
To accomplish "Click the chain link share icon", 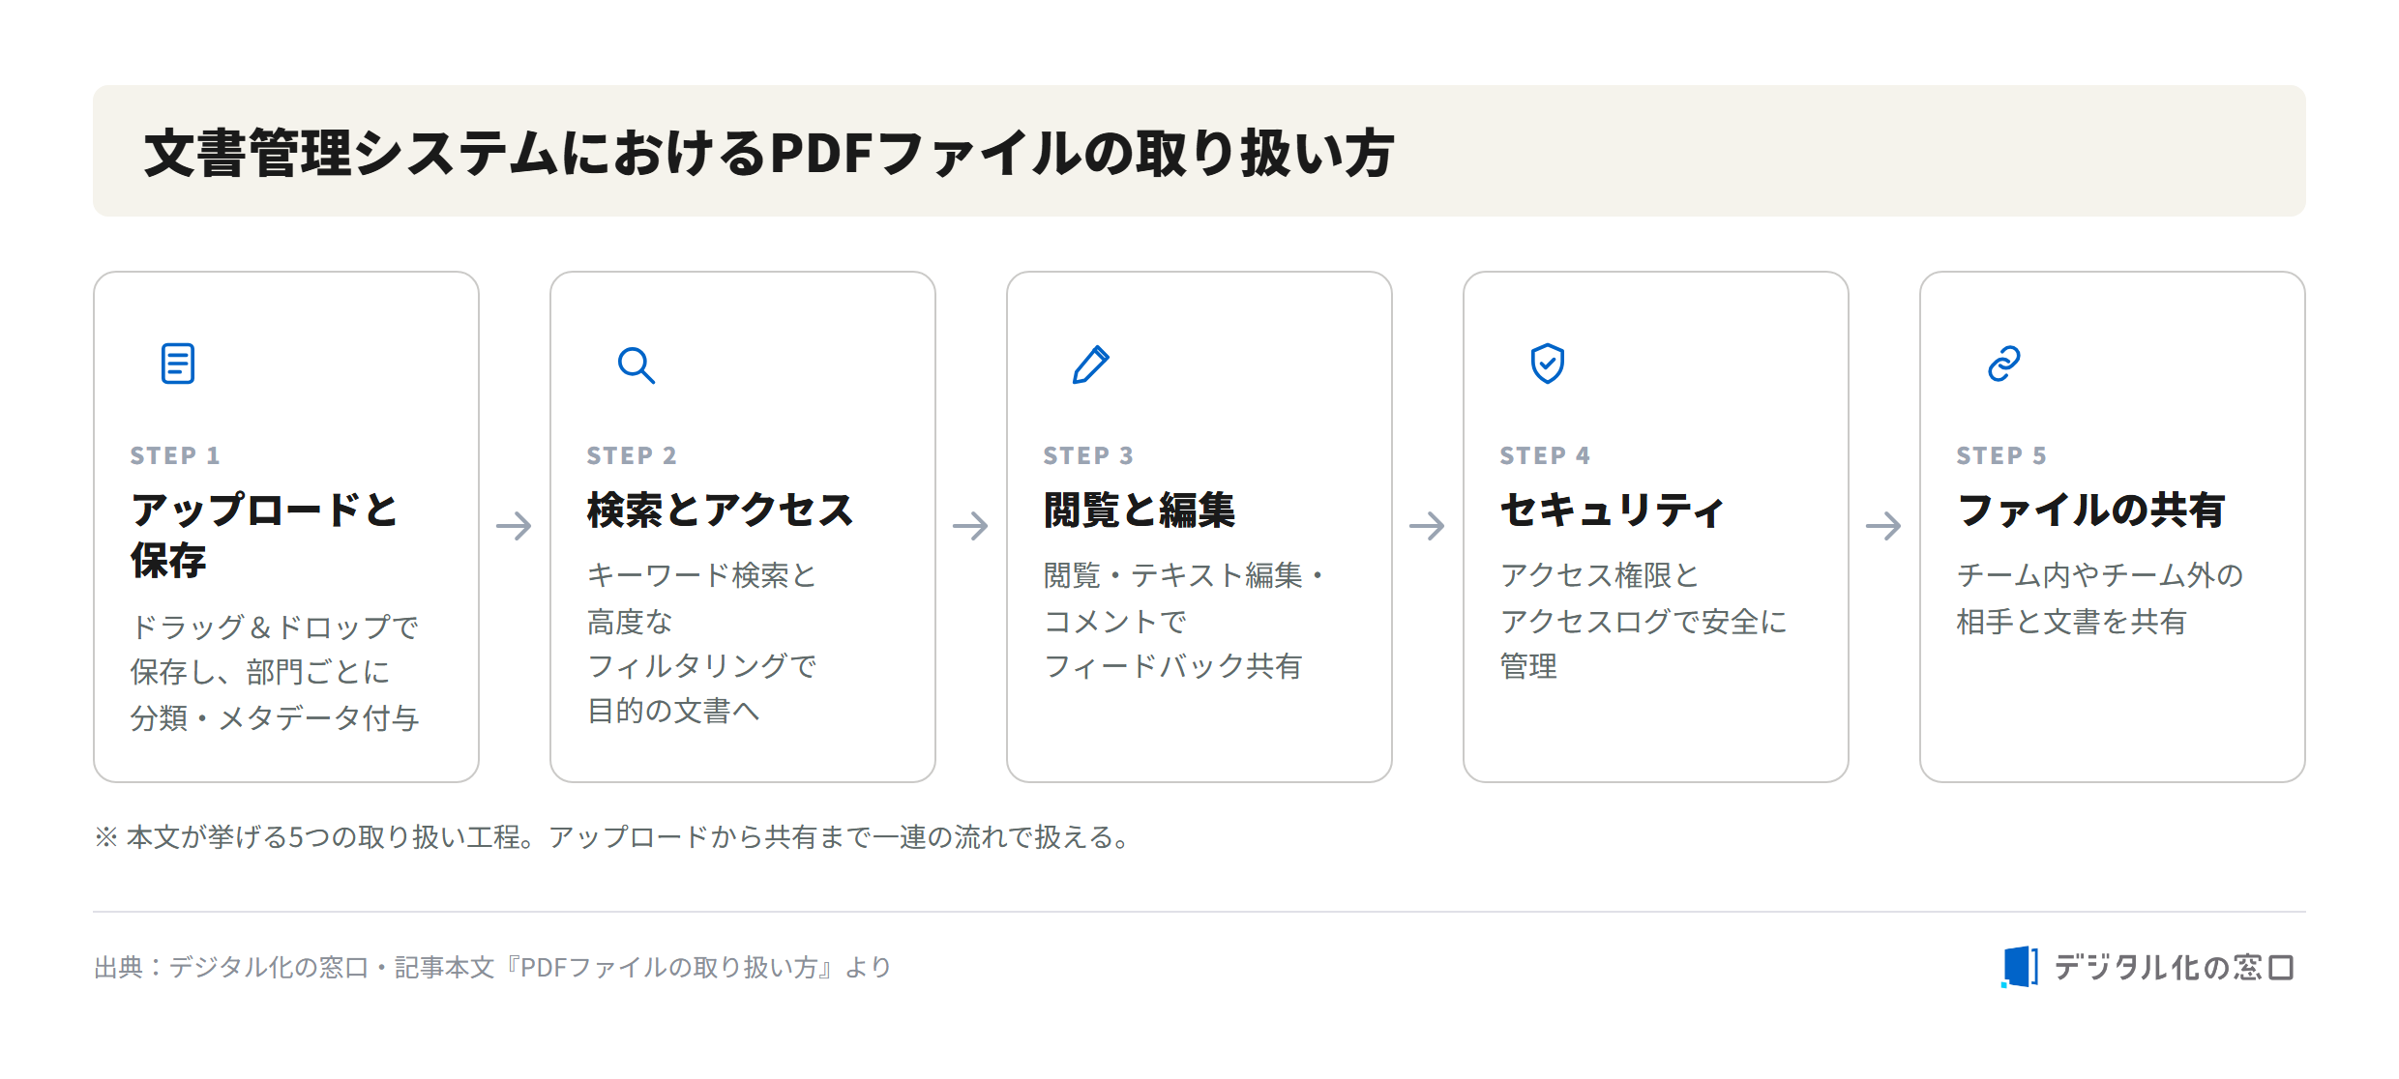I will [2004, 365].
